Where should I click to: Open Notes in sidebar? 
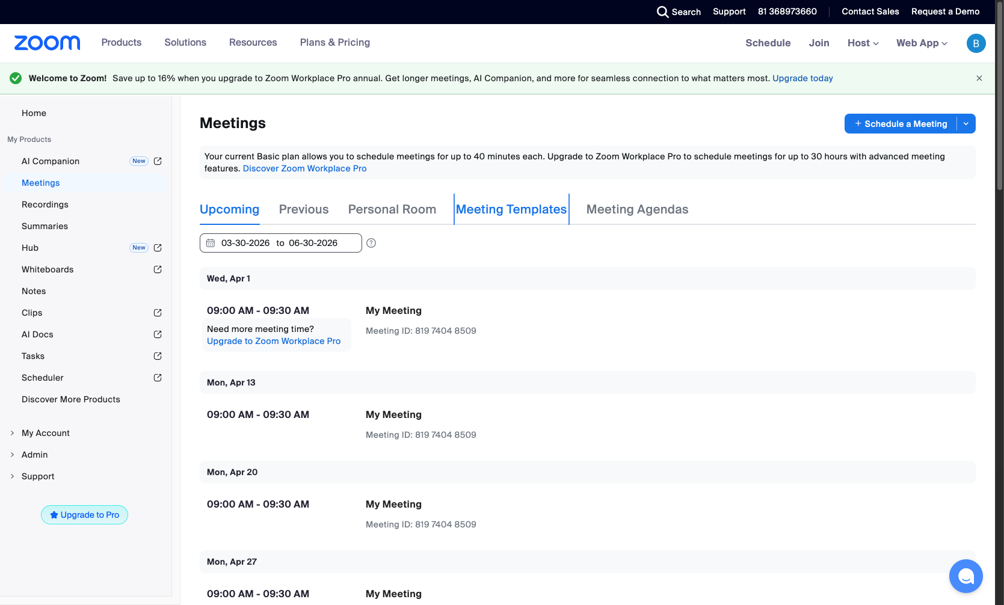[34, 291]
